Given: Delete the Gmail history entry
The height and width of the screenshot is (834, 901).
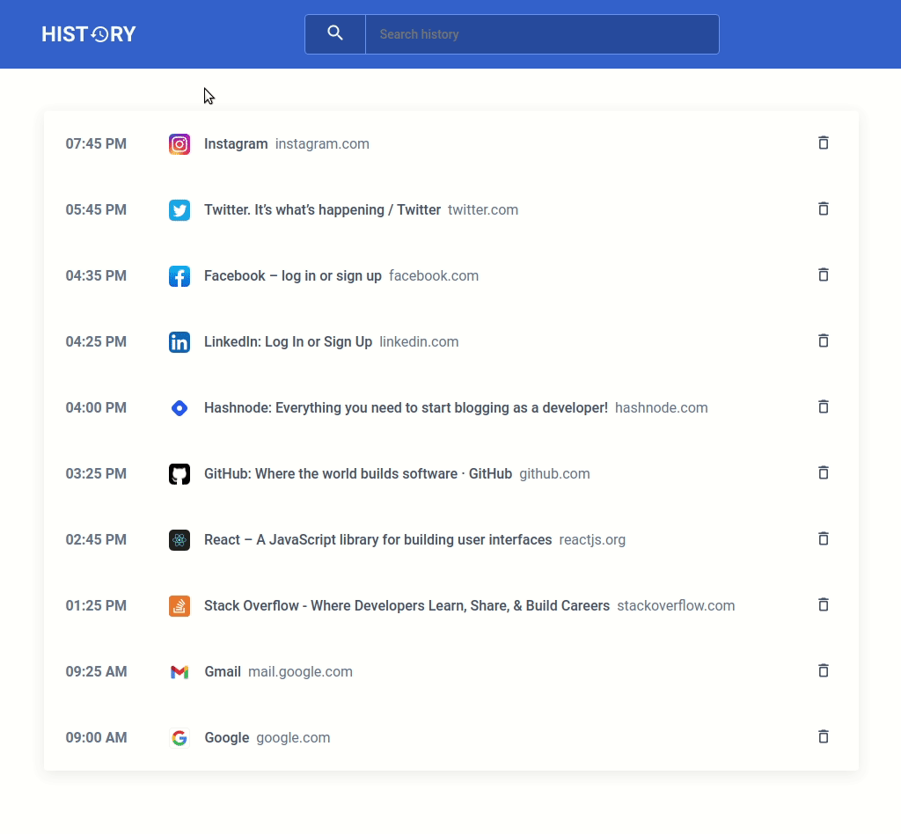Looking at the screenshot, I should [824, 670].
